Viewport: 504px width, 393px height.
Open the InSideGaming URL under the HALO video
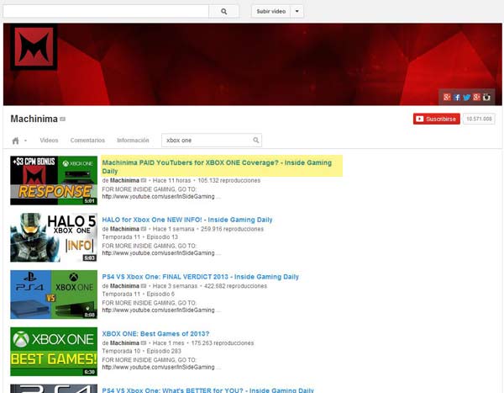click(x=158, y=253)
